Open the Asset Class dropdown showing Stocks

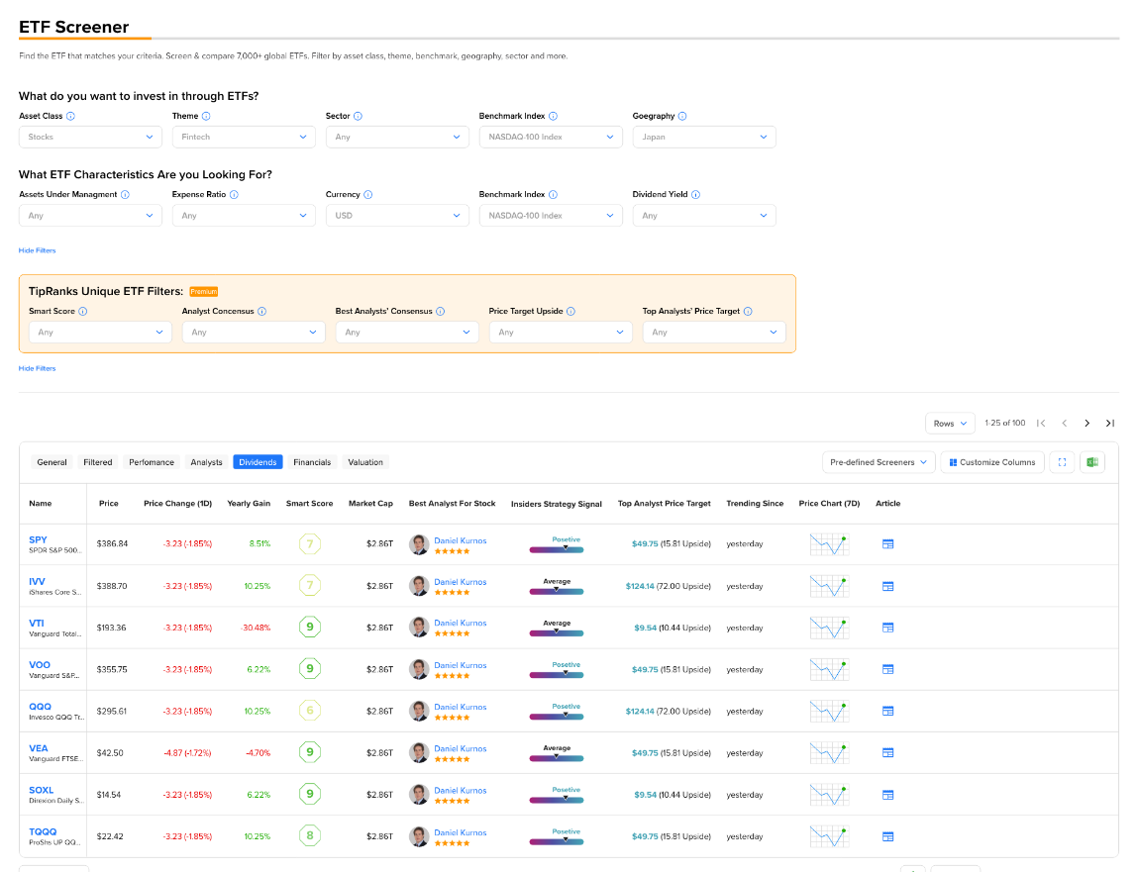[90, 138]
